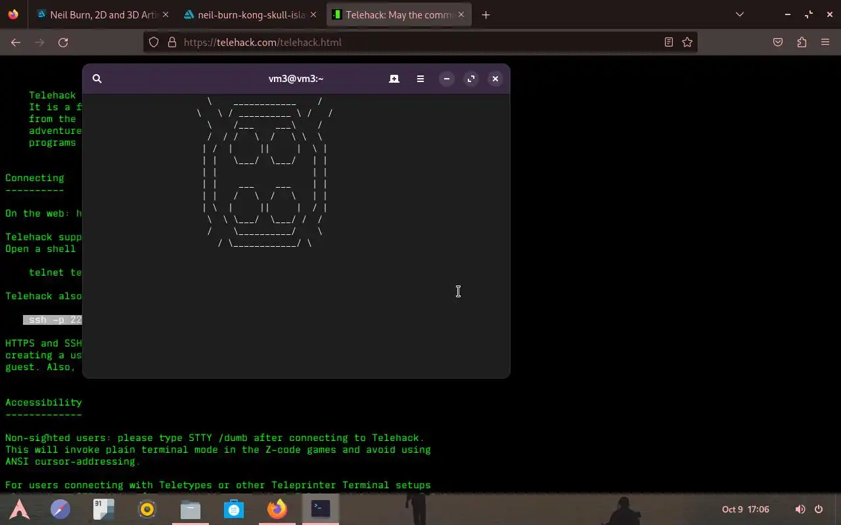Click the ASCII art in the terminal
The image size is (841, 525).
click(x=265, y=172)
